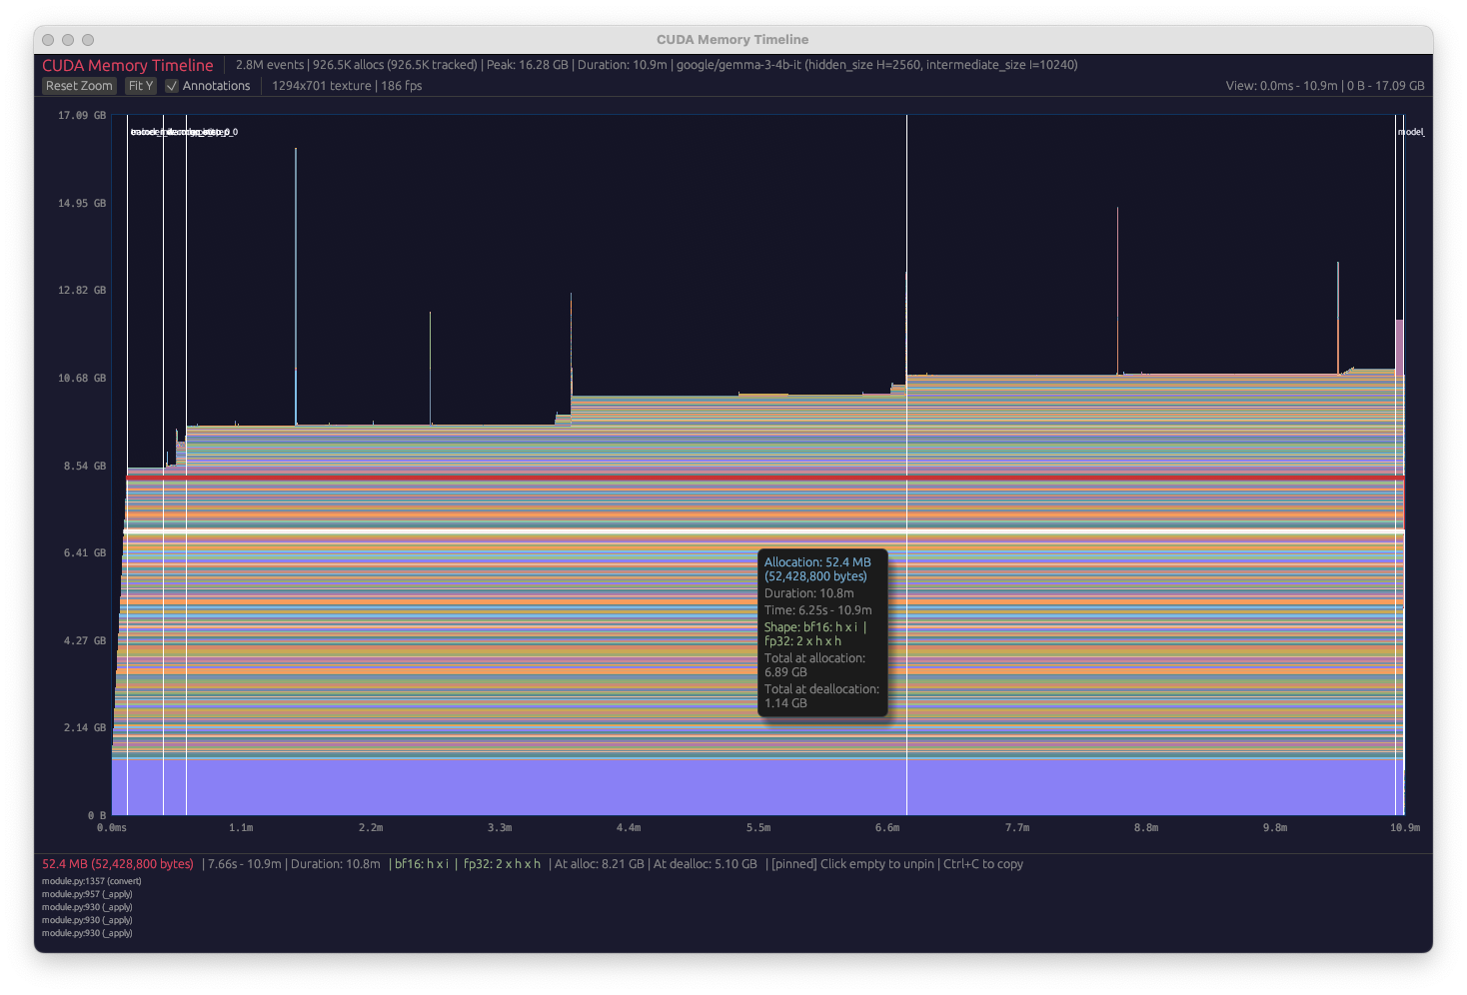This screenshot has height=995, width=1467.
Task: Click the module.py:957 (_apply) stack frame
Action: pos(87,894)
